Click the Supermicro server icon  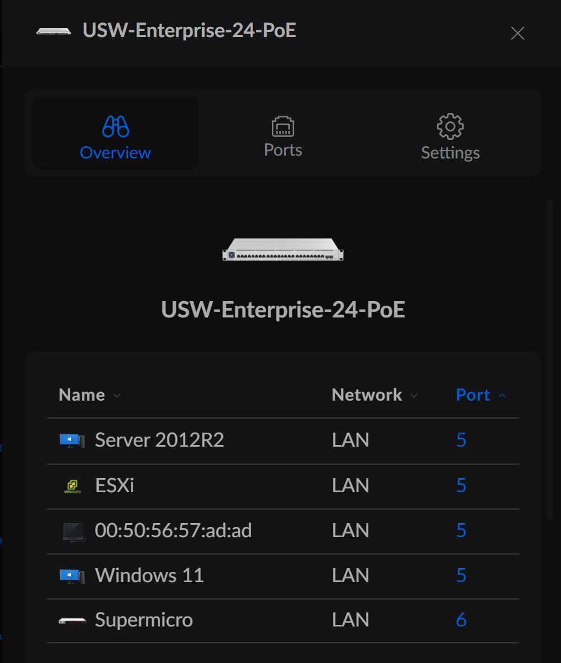pyautogui.click(x=72, y=621)
